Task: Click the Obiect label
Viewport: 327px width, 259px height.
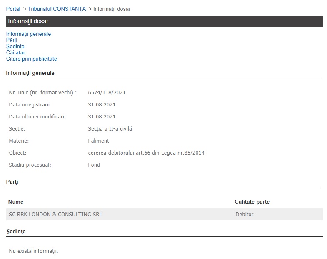Action: 17,153
